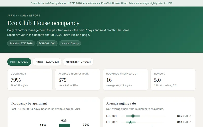203x127 pixels.
Task: Click 'from $46 to $128' text
Action: tap(68, 85)
